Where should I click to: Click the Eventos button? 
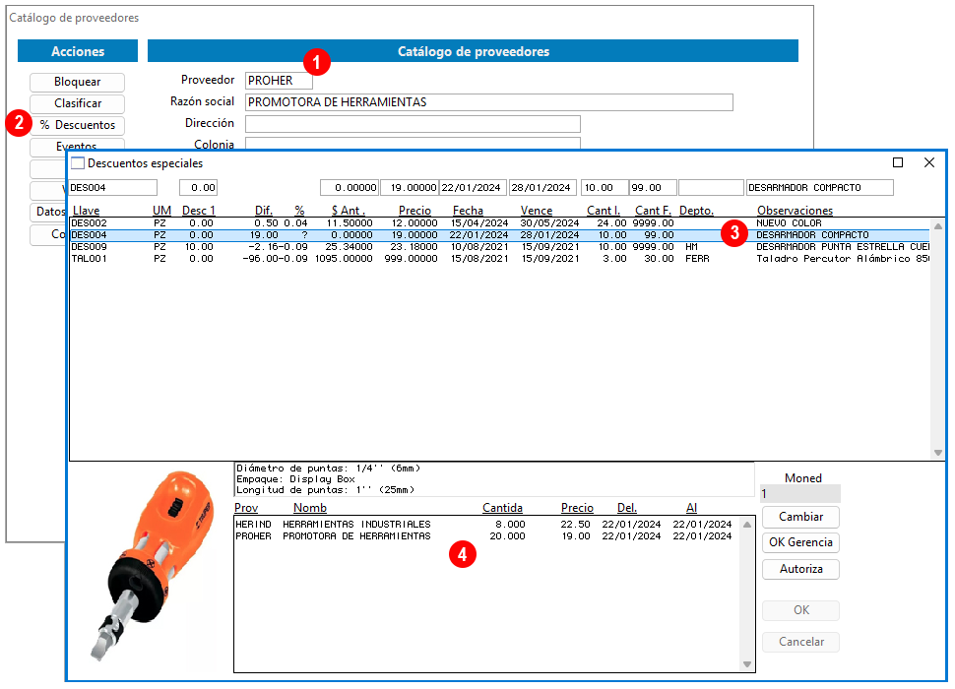coord(78,146)
